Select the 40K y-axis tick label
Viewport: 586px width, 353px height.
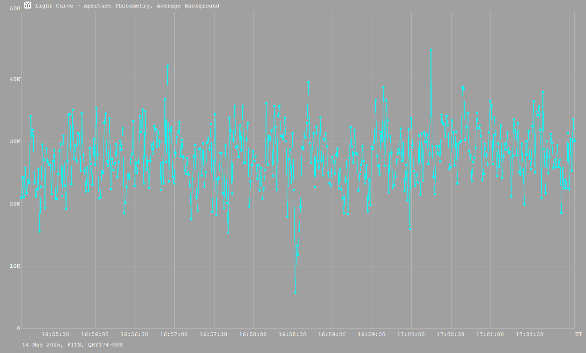[x=15, y=79]
